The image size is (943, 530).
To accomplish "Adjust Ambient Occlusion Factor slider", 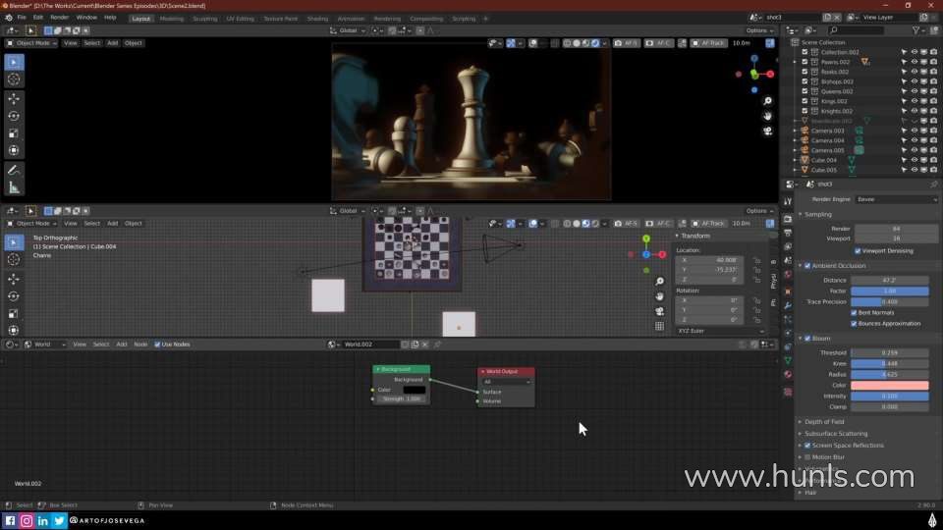I will [890, 291].
